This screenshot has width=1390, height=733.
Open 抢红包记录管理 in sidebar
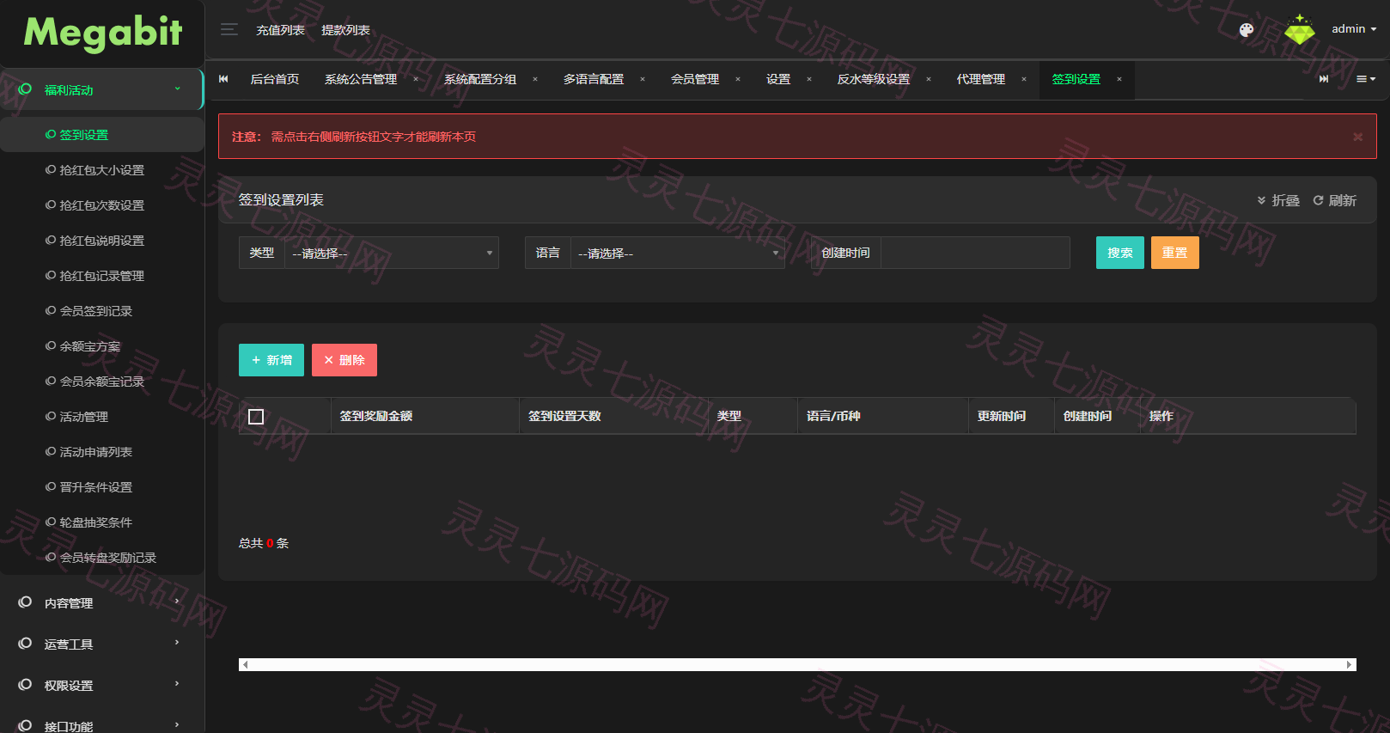coord(102,276)
